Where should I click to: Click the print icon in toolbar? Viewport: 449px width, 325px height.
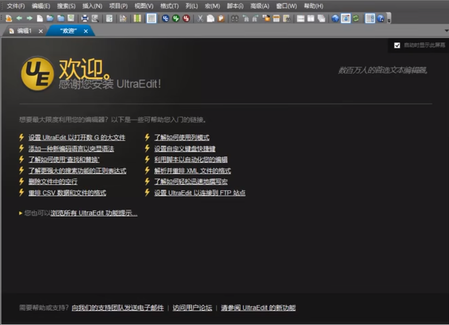[85, 18]
